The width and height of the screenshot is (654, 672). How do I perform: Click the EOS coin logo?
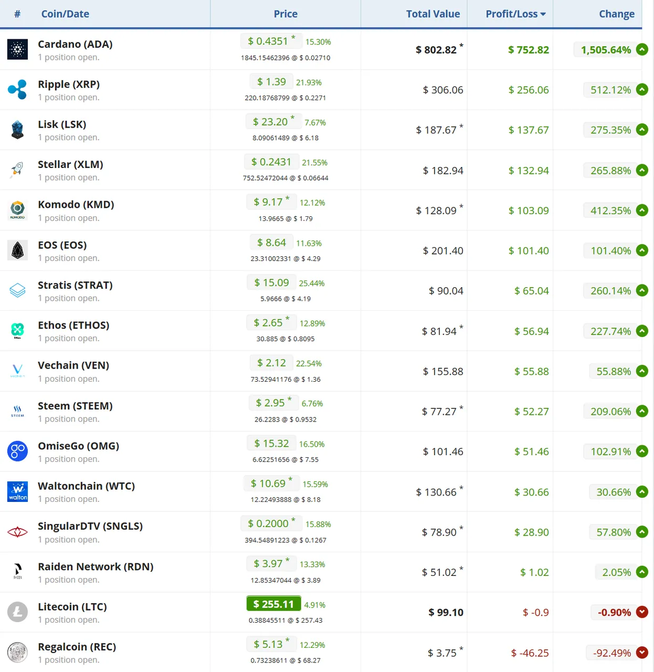(x=17, y=250)
